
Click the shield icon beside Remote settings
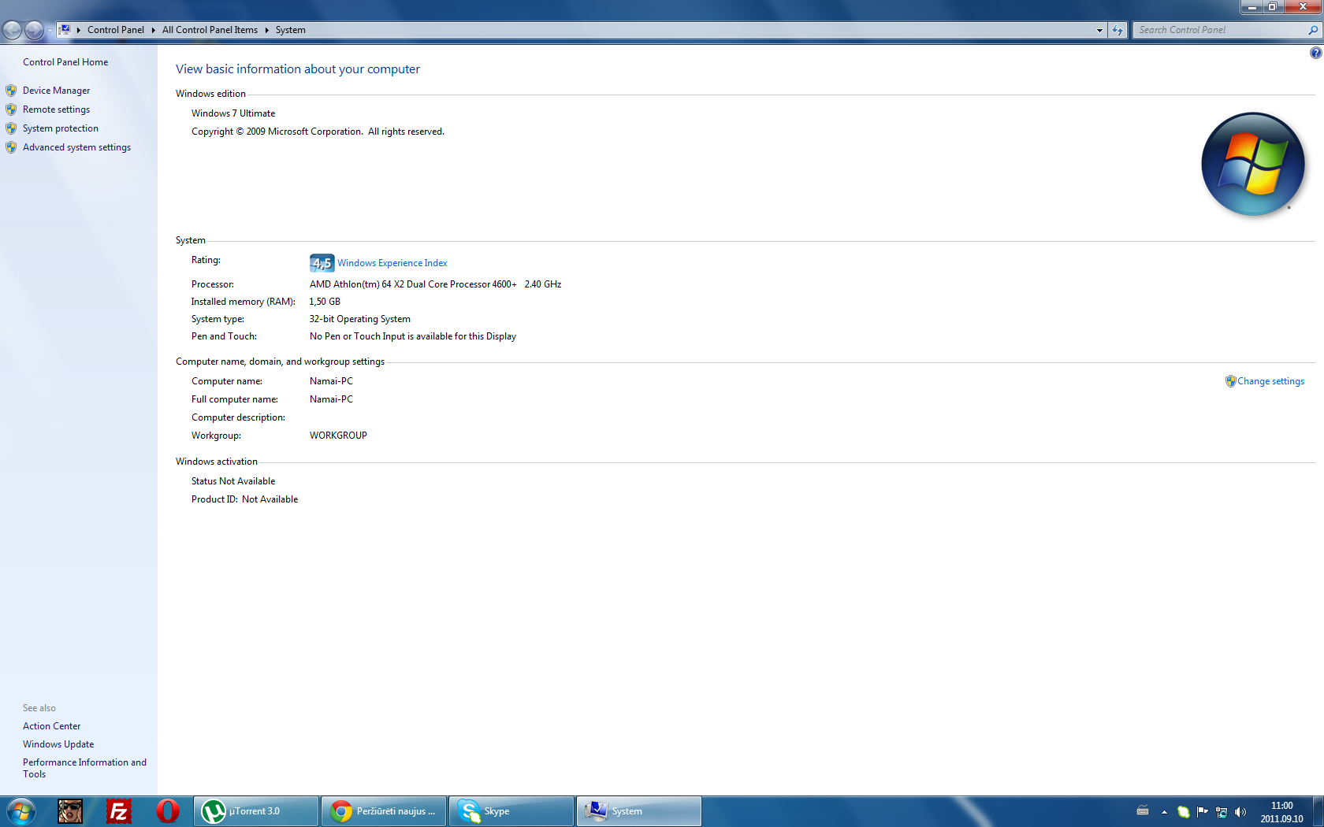(x=11, y=109)
